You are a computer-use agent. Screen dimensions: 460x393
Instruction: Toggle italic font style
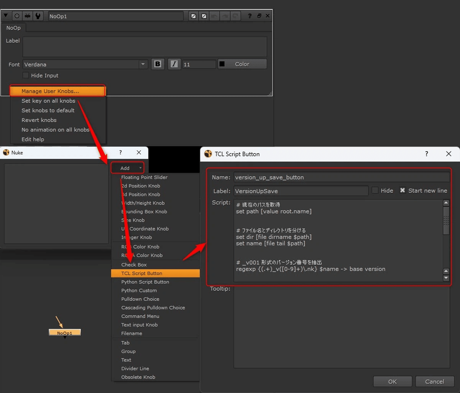[174, 64]
